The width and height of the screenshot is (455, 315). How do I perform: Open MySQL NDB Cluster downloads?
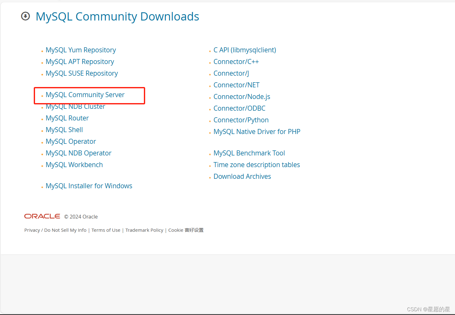75,106
